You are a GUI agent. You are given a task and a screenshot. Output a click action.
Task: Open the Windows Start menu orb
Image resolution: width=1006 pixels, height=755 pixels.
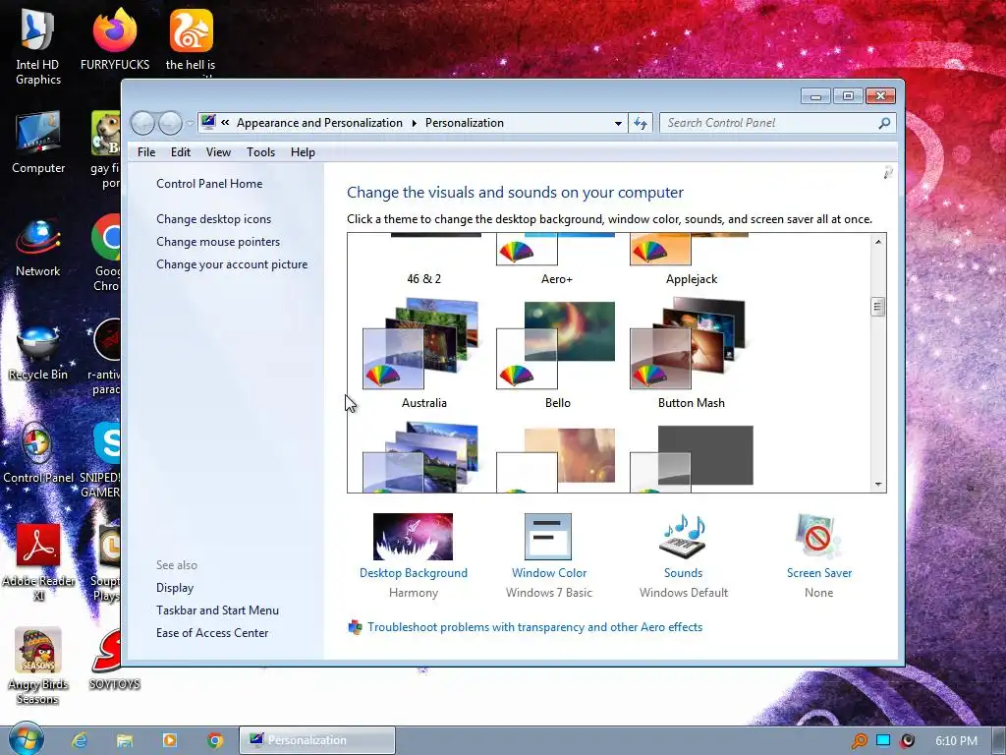[27, 739]
